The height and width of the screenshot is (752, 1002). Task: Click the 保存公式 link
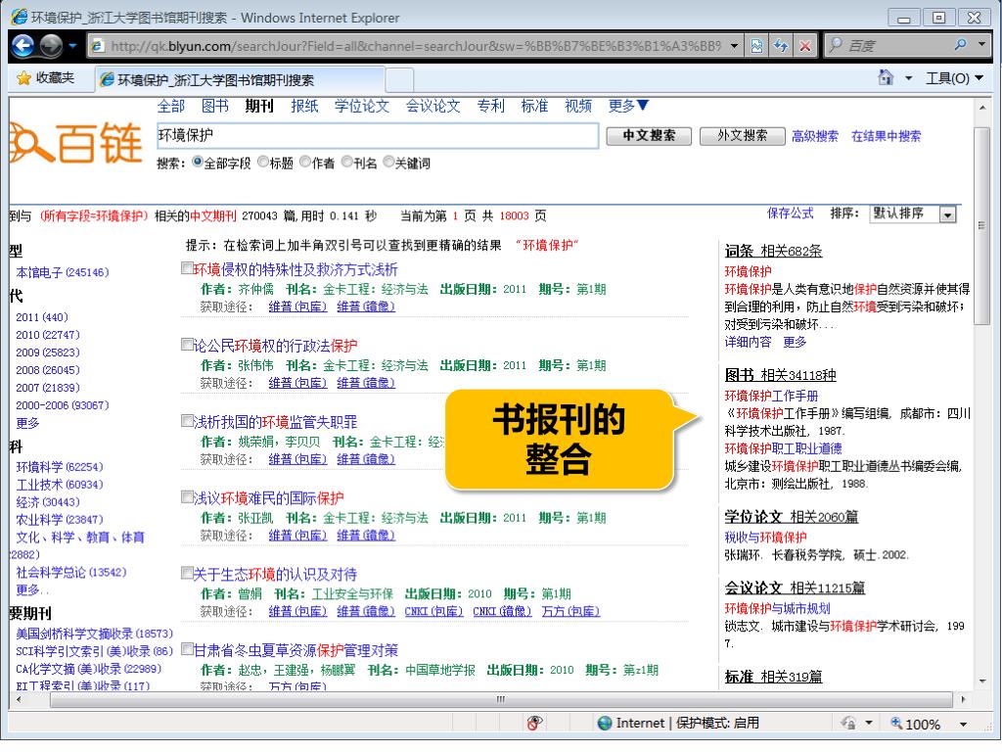tap(791, 213)
